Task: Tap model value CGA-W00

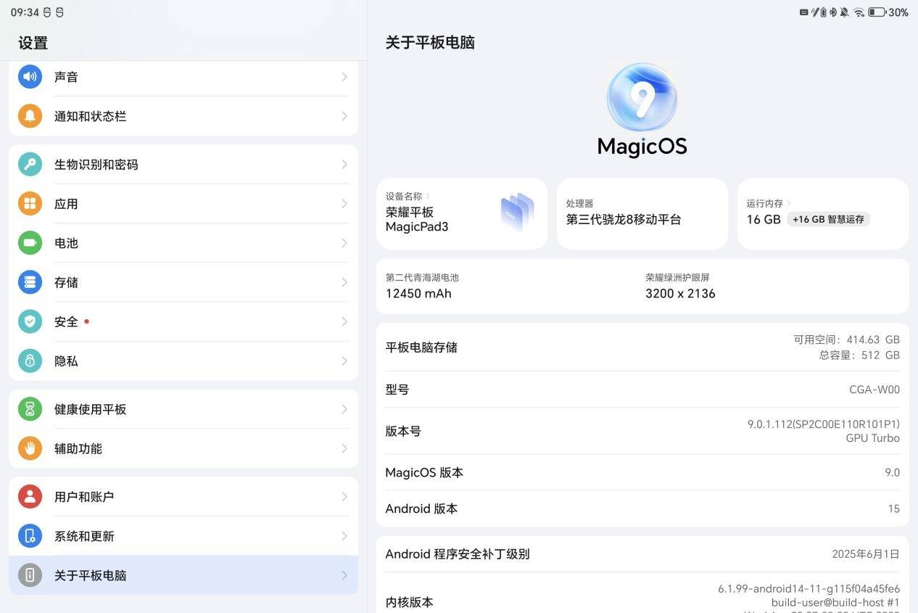Action: pyautogui.click(x=874, y=390)
